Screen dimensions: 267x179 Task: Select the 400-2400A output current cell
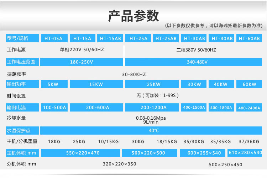click(x=249, y=108)
